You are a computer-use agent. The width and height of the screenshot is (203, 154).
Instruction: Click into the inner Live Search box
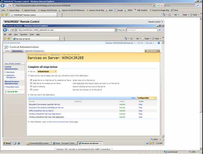pos(142,30)
